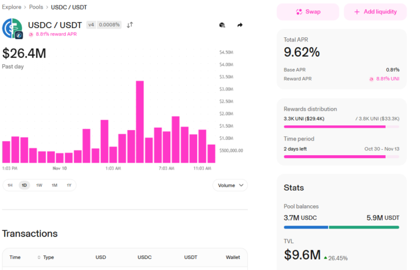The height and width of the screenshot is (270, 420).
Task: Click the 0.0008% fee tier badge
Action: [110, 25]
